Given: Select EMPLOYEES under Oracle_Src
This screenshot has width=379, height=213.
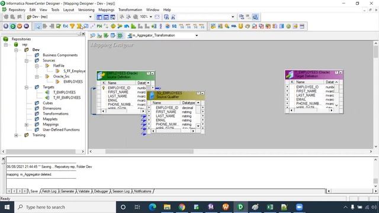Looking at the screenshot, I should [73, 82].
